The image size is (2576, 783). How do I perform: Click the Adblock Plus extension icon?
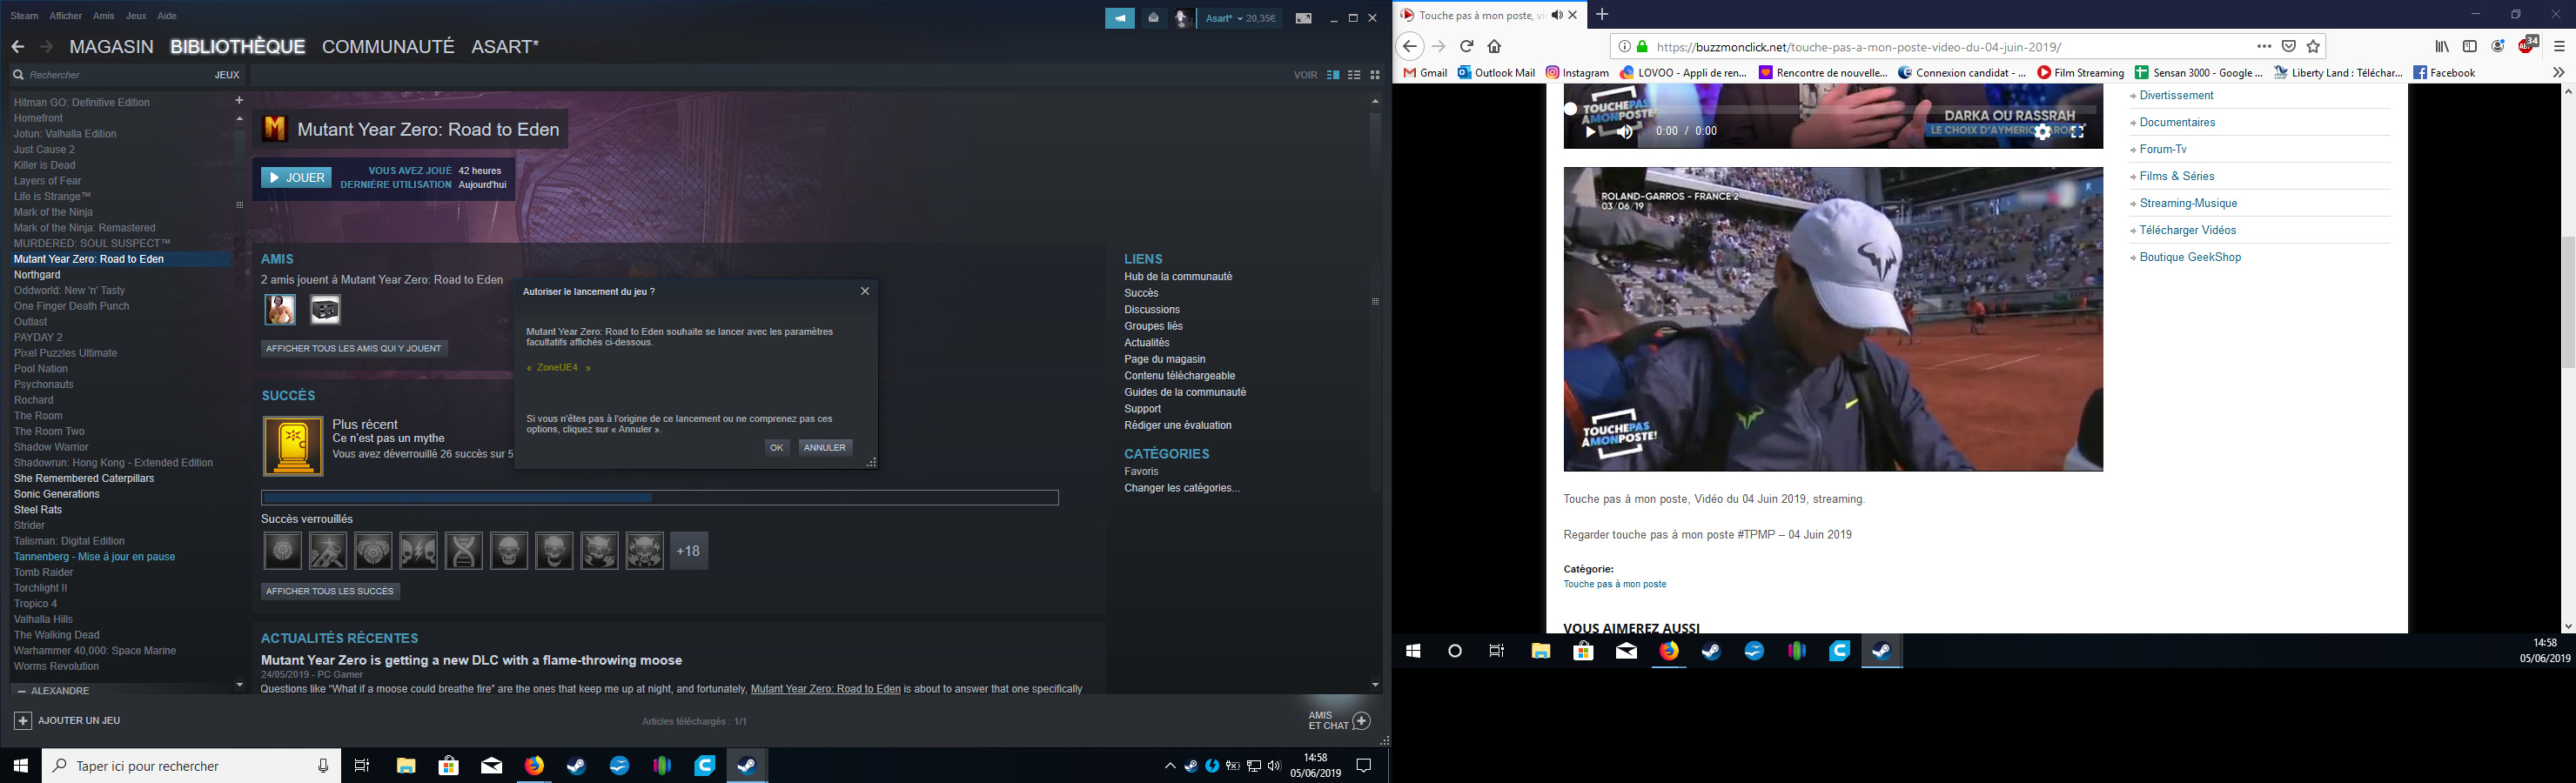(x=2527, y=45)
